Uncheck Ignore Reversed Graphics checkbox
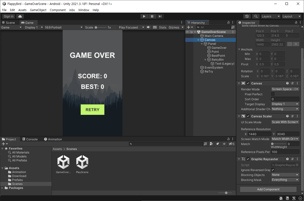The height and width of the screenshot is (201, 304). pyautogui.click(x=273, y=170)
